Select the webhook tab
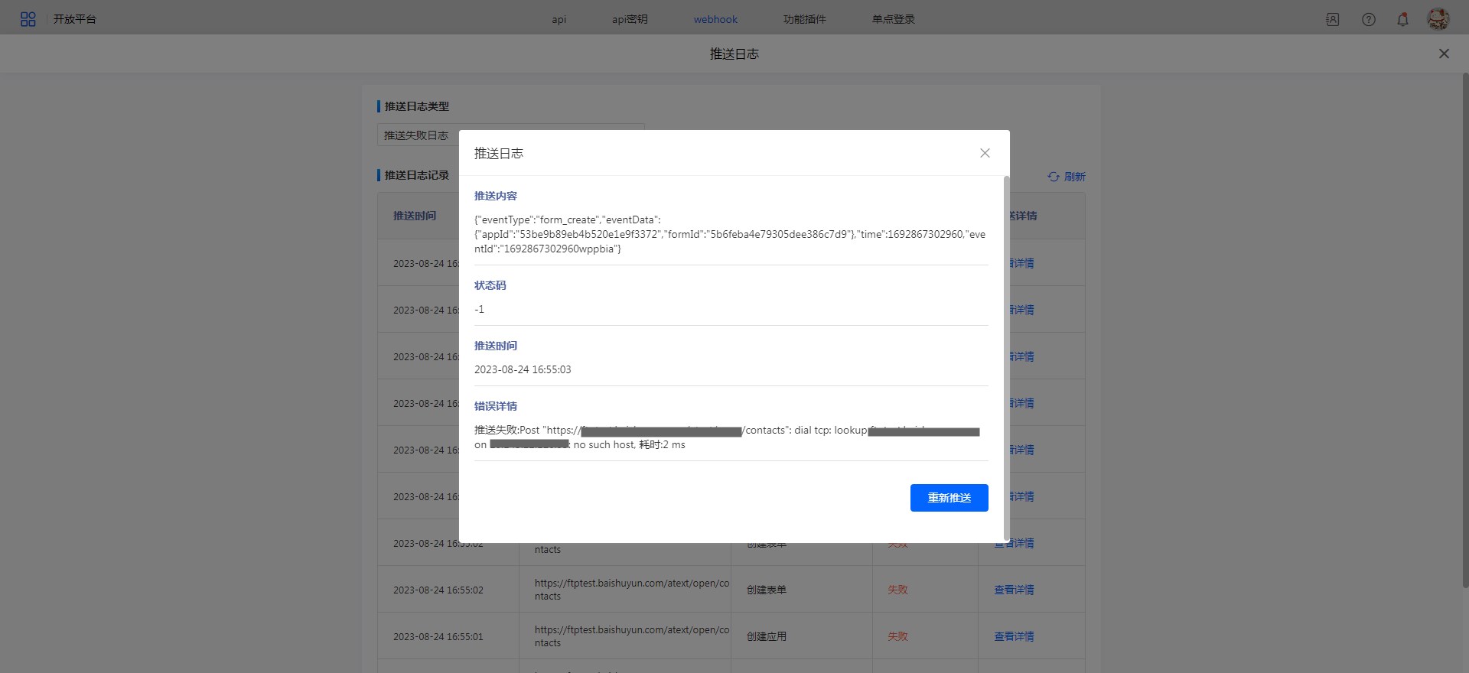1469x673 pixels. tap(715, 19)
